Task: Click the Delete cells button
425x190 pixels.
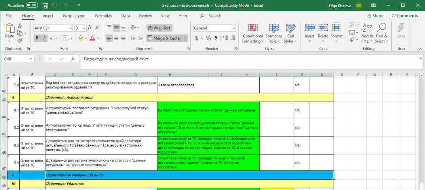Action: (323, 34)
